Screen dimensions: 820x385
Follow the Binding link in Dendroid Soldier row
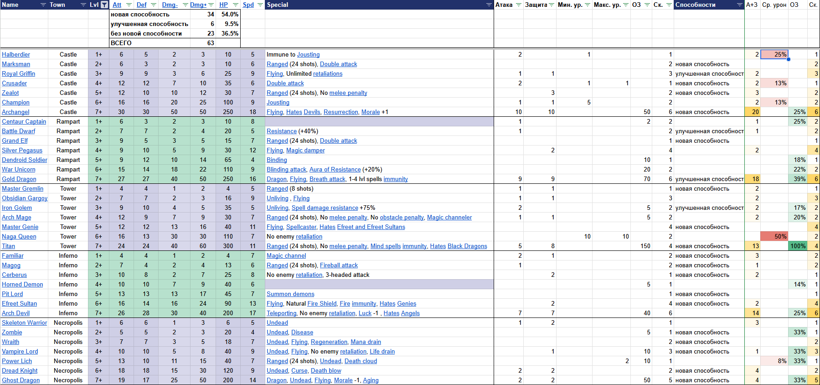coord(277,160)
